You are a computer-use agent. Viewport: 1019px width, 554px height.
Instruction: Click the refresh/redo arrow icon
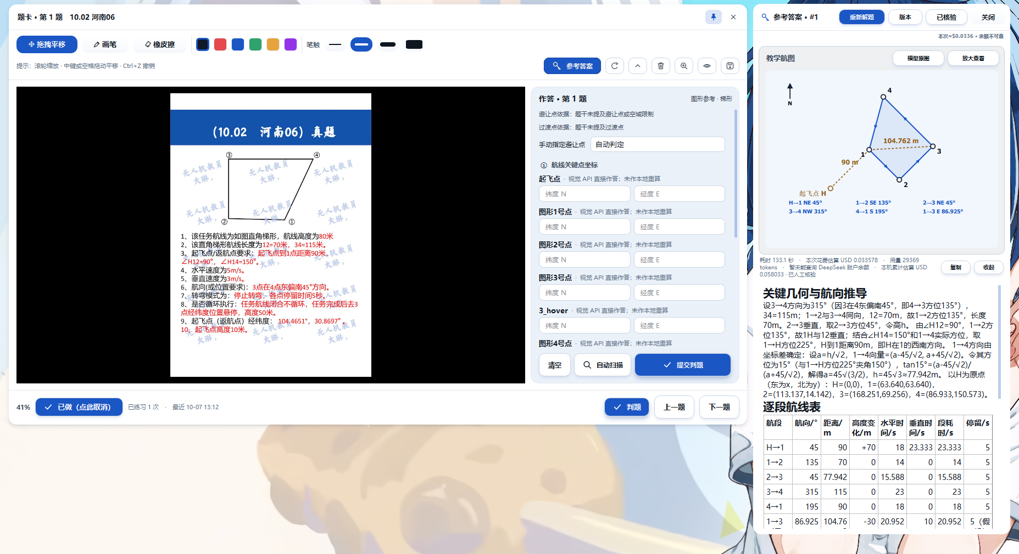[x=615, y=66]
